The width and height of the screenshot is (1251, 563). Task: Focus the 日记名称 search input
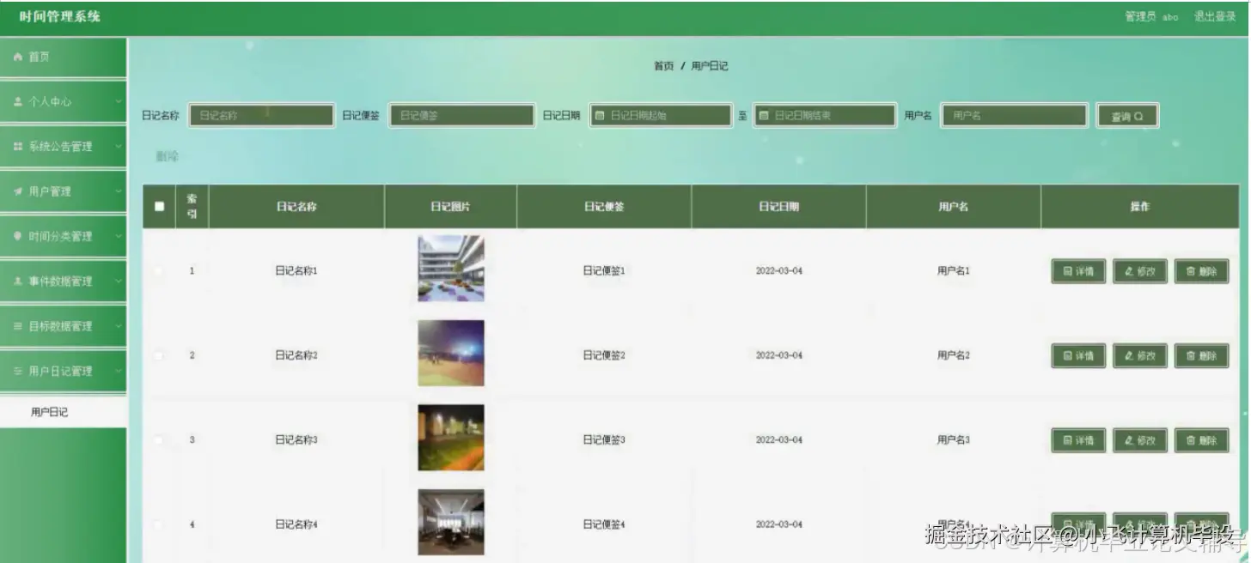point(261,115)
